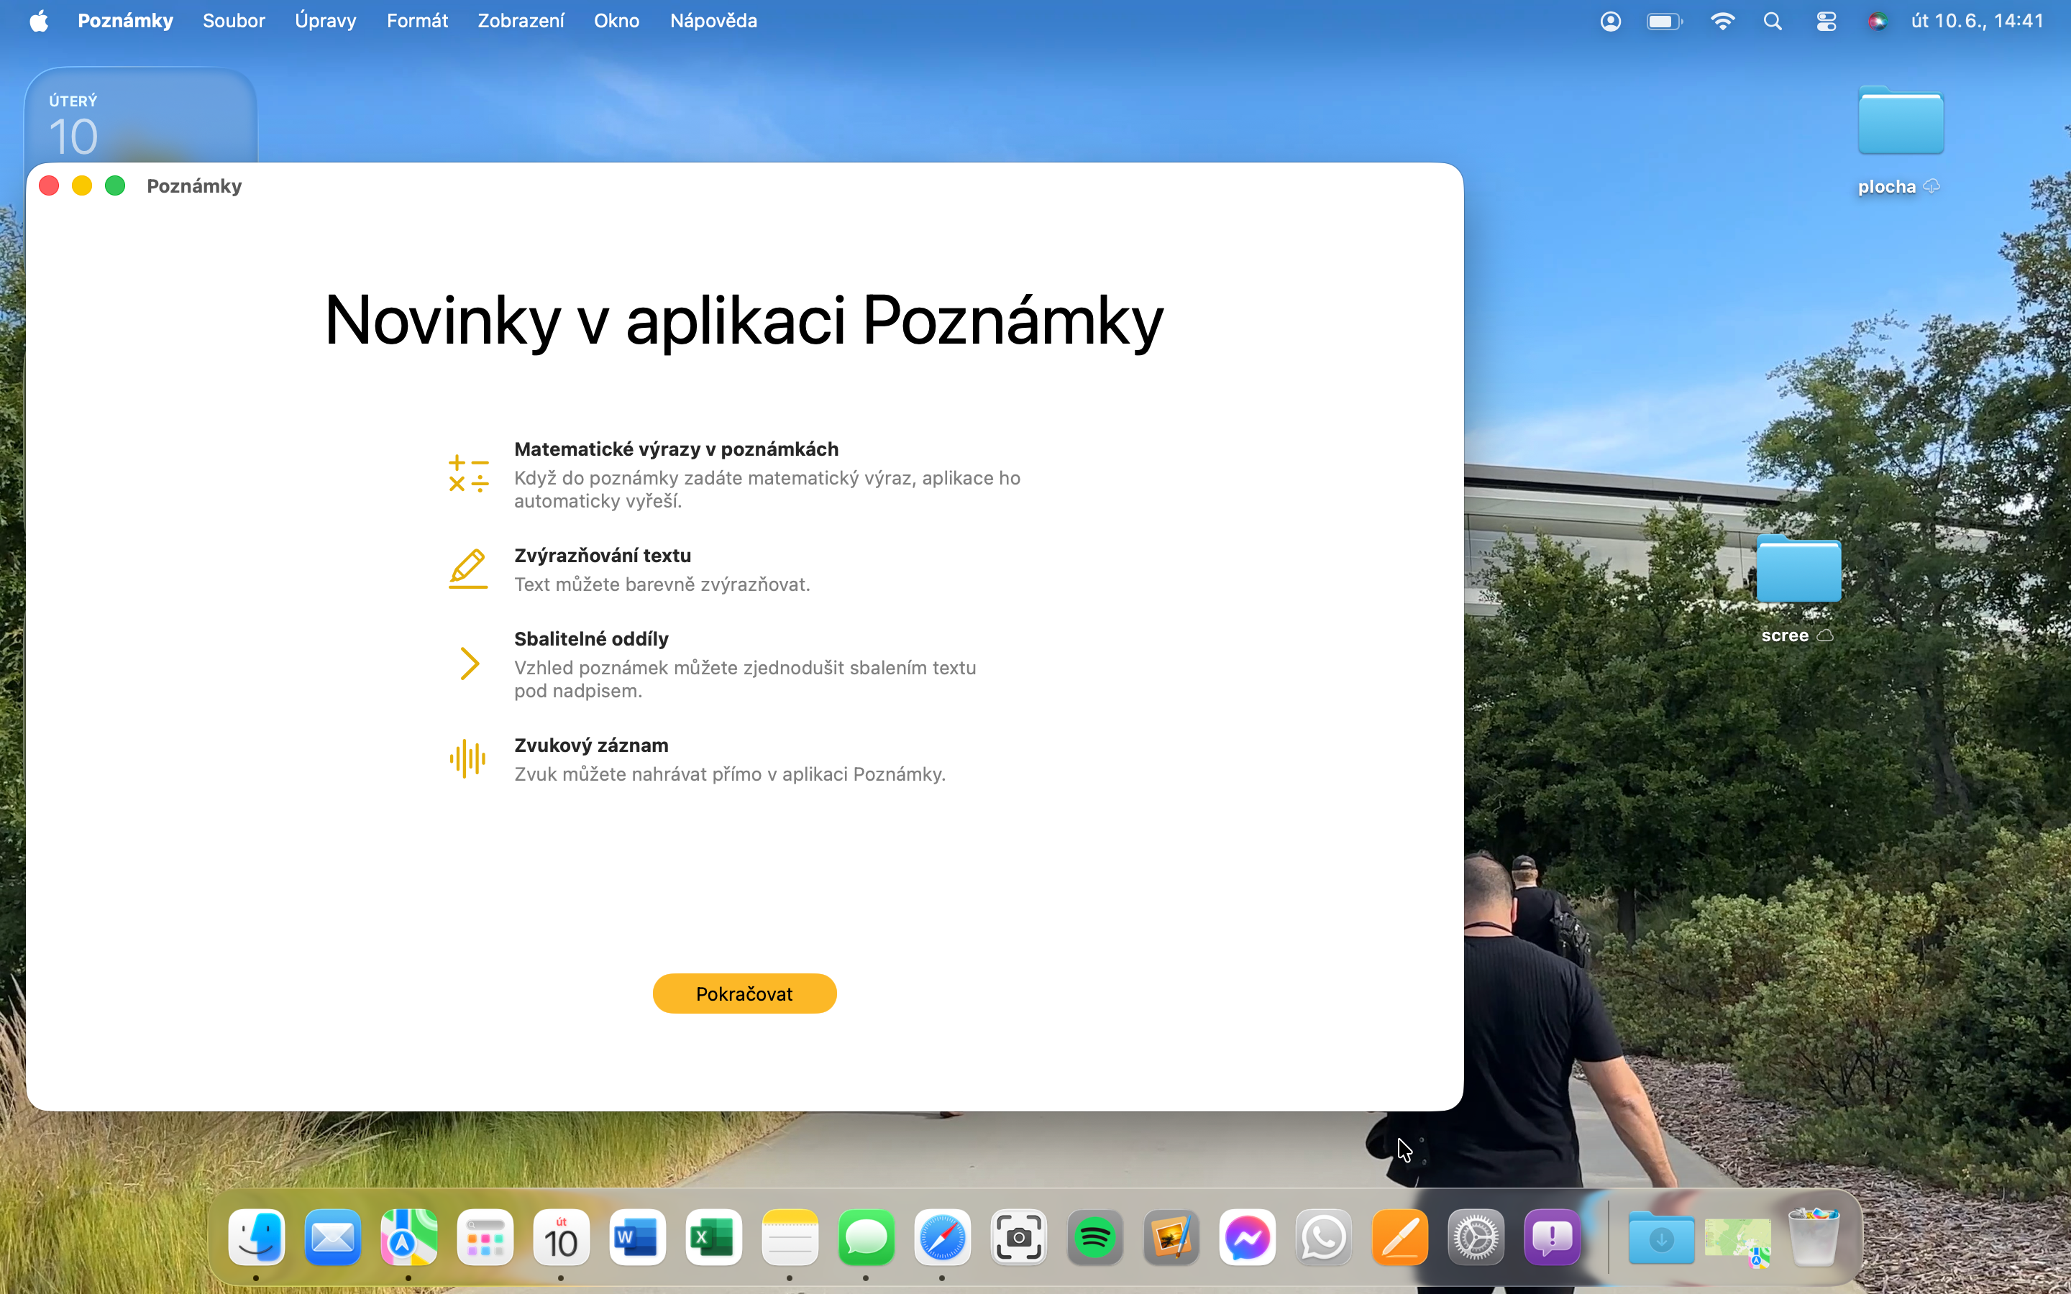Launch Safari from the Dock
Viewport: 2071px width, 1294px height.
click(x=942, y=1237)
